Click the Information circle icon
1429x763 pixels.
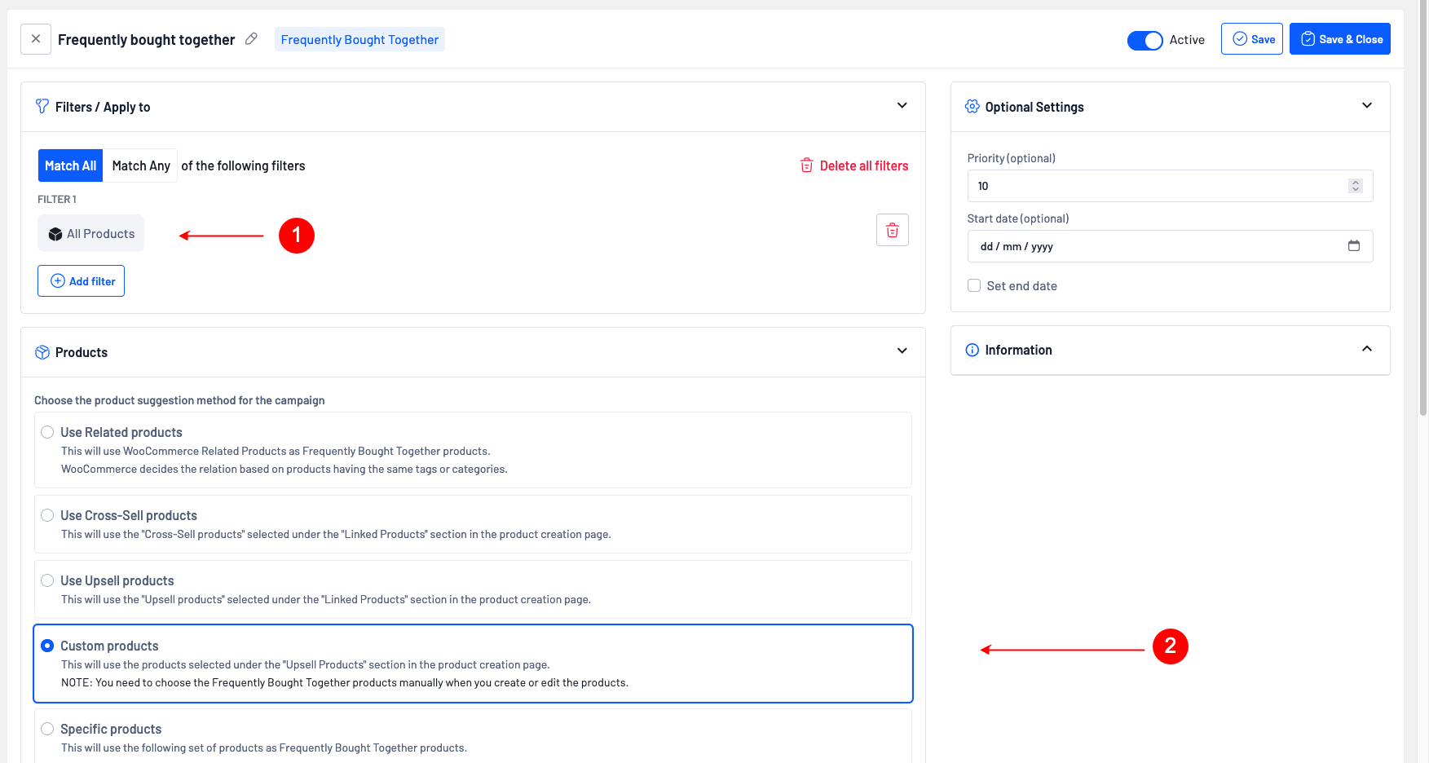(972, 351)
